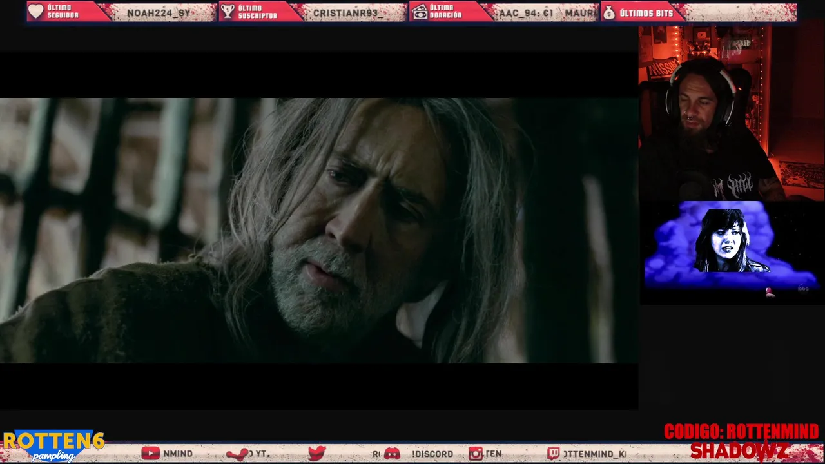
Task: Click the !DISCORD command text
Action: click(432, 454)
